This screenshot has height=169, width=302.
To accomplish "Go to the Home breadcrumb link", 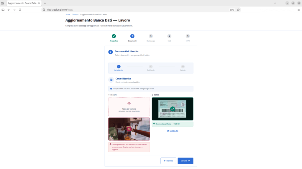I will click(x=68, y=15).
